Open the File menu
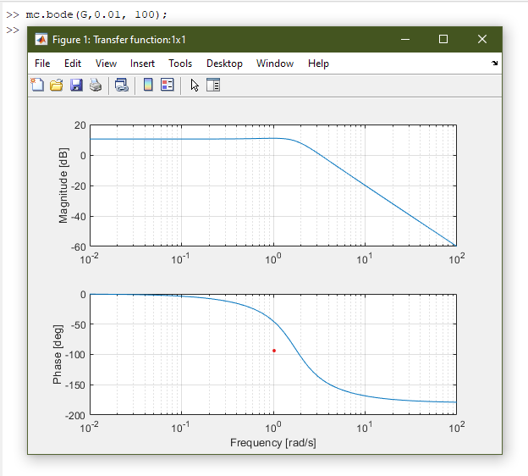Viewport: 528px width, 476px height. coord(42,64)
